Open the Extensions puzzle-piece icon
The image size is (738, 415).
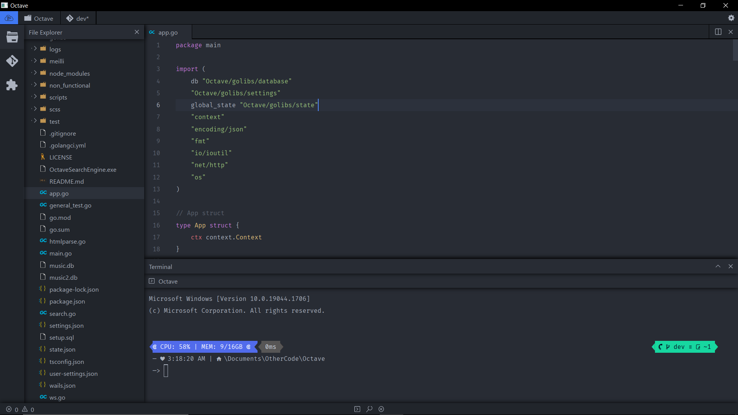tap(12, 85)
